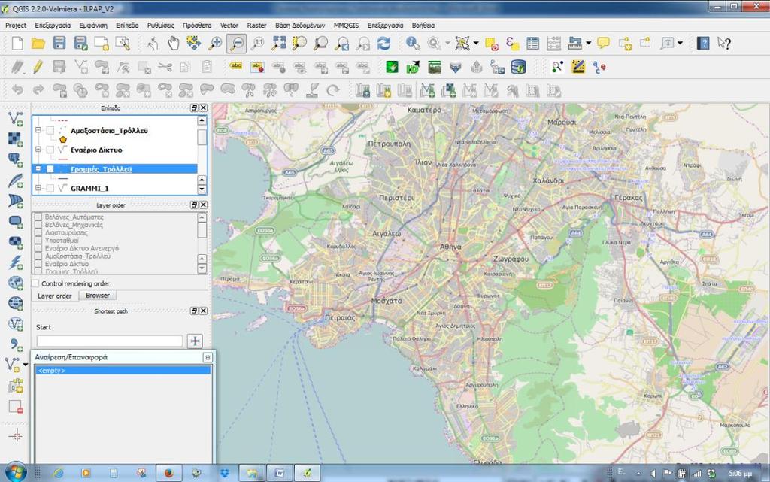Screen dimensions: 770x482
Task: Collapse the Εναέριο Δίκτυο layer tree node
Action: [x=38, y=150]
